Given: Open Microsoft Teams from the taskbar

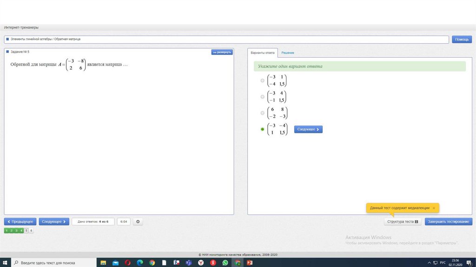Looking at the screenshot, I should [189, 263].
